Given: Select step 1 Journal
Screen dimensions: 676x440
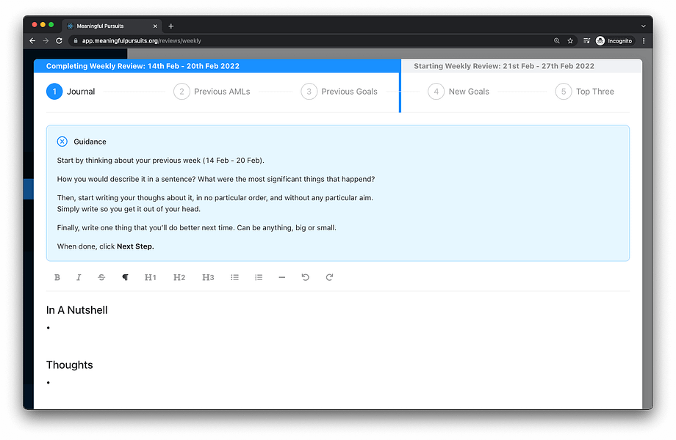Looking at the screenshot, I should (71, 92).
